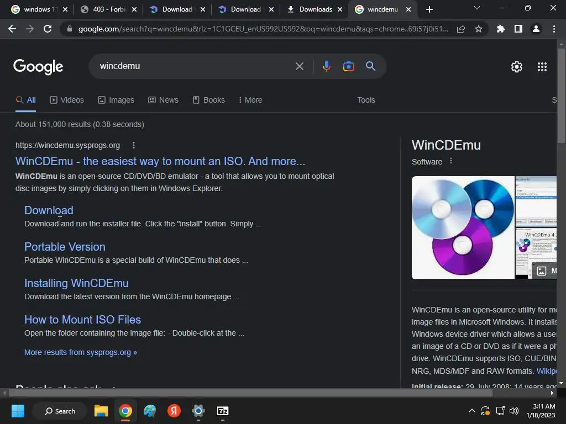Open the WinCDEmu easiest way result link
The image size is (566, 424).
point(160,161)
